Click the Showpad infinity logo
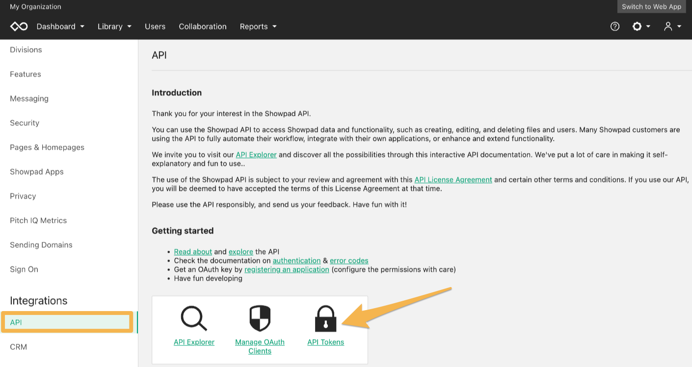Screen dimensions: 692x367 click(x=19, y=26)
